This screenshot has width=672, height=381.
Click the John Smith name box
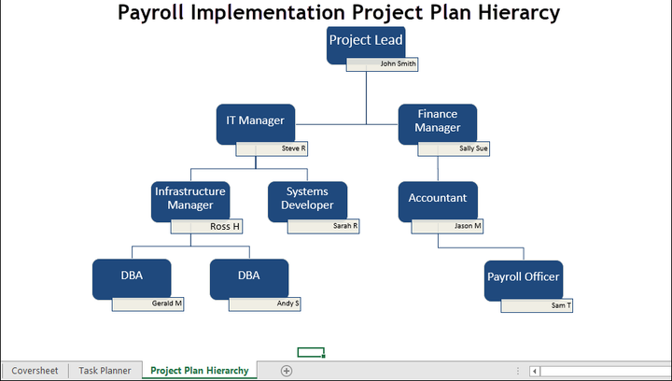click(382, 64)
